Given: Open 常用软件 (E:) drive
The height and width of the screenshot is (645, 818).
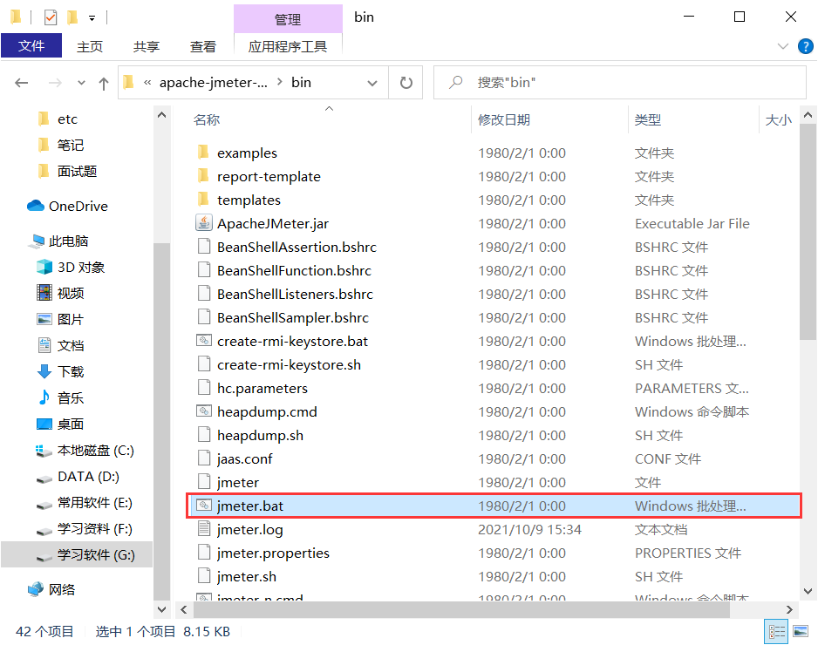Looking at the screenshot, I should [84, 503].
